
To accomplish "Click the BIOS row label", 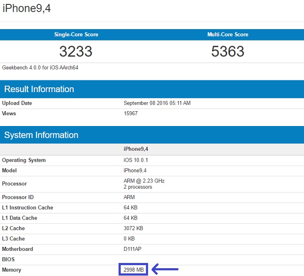I will click(x=8, y=259).
